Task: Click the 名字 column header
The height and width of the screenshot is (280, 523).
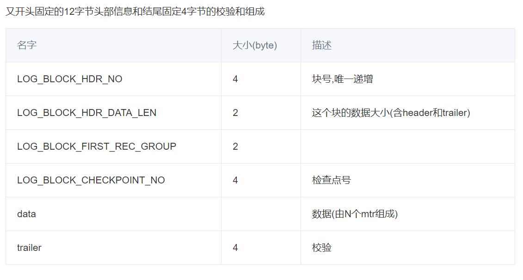Action: 113,45
